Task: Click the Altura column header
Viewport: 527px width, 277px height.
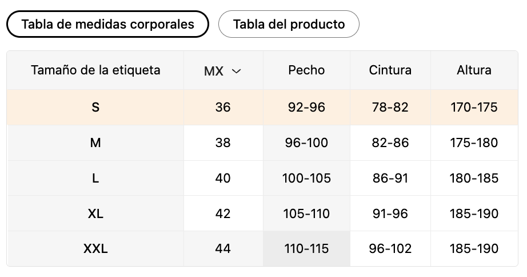Action: pyautogui.click(x=474, y=70)
